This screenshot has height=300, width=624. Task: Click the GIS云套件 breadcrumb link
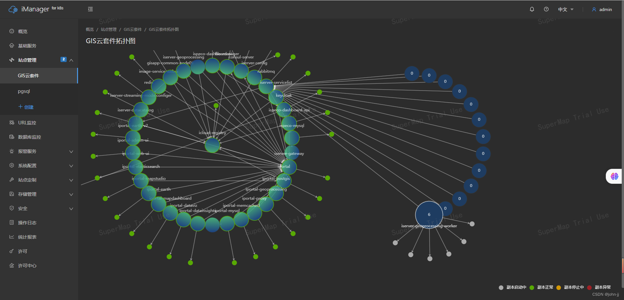[133, 29]
